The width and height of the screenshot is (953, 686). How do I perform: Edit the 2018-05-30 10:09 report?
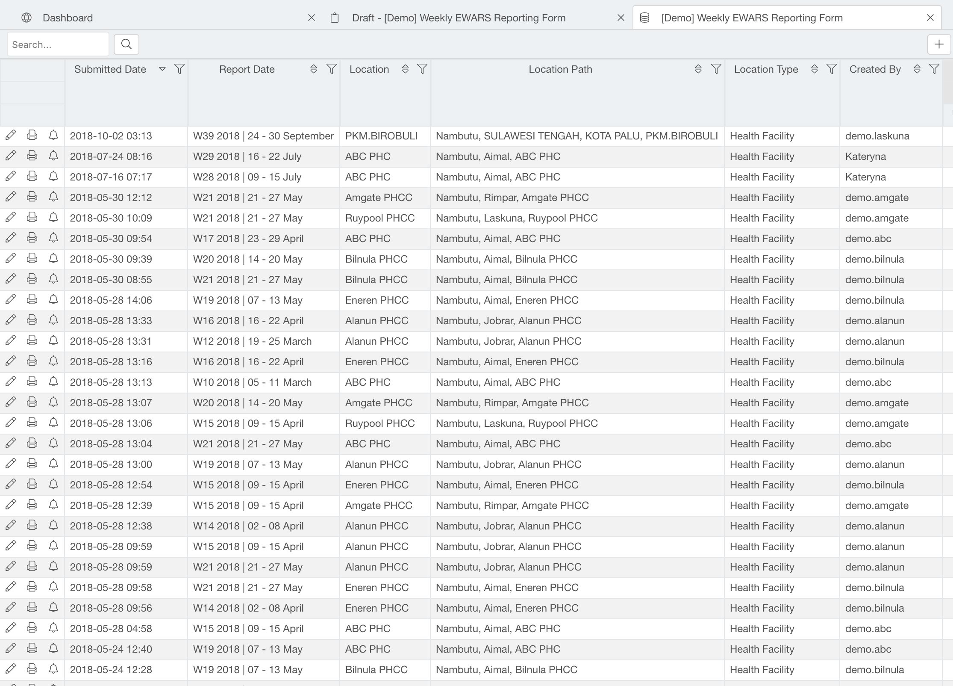11,218
